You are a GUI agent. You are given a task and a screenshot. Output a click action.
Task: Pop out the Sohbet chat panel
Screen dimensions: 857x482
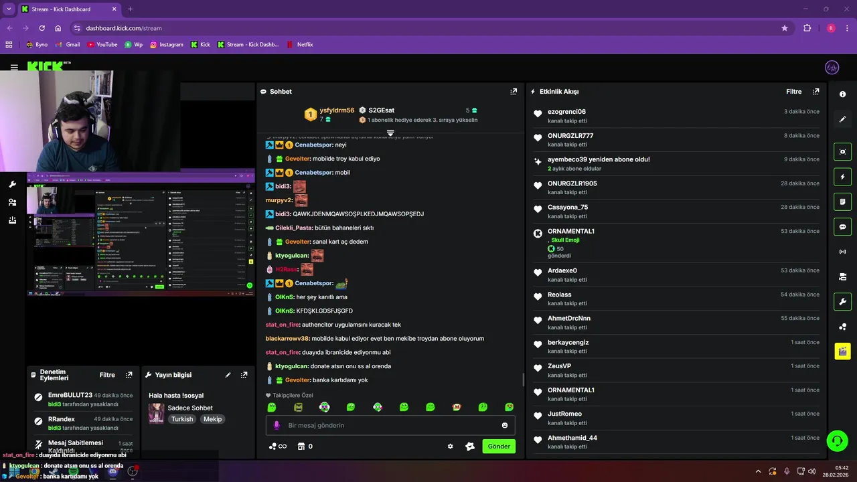(x=514, y=92)
